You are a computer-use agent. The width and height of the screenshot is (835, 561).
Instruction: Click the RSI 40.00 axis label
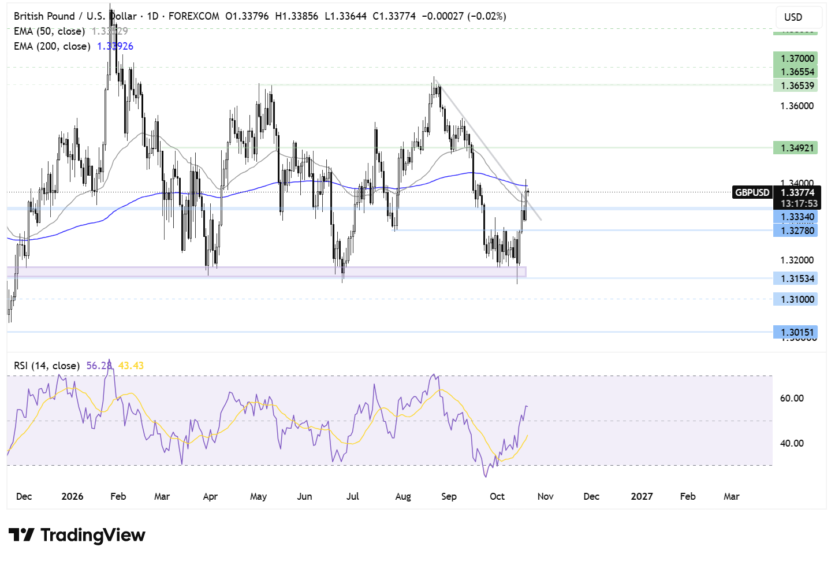pos(792,443)
